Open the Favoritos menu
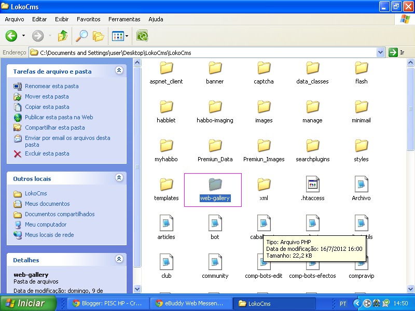415x311 pixels. 88,19
